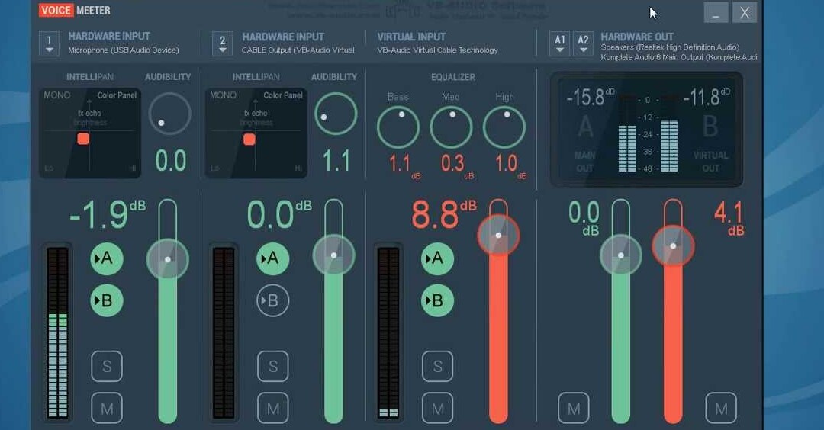Image resolution: width=824 pixels, height=430 pixels.
Task: Click Virtual Input fader knob at 8.8 dB
Action: (x=498, y=236)
